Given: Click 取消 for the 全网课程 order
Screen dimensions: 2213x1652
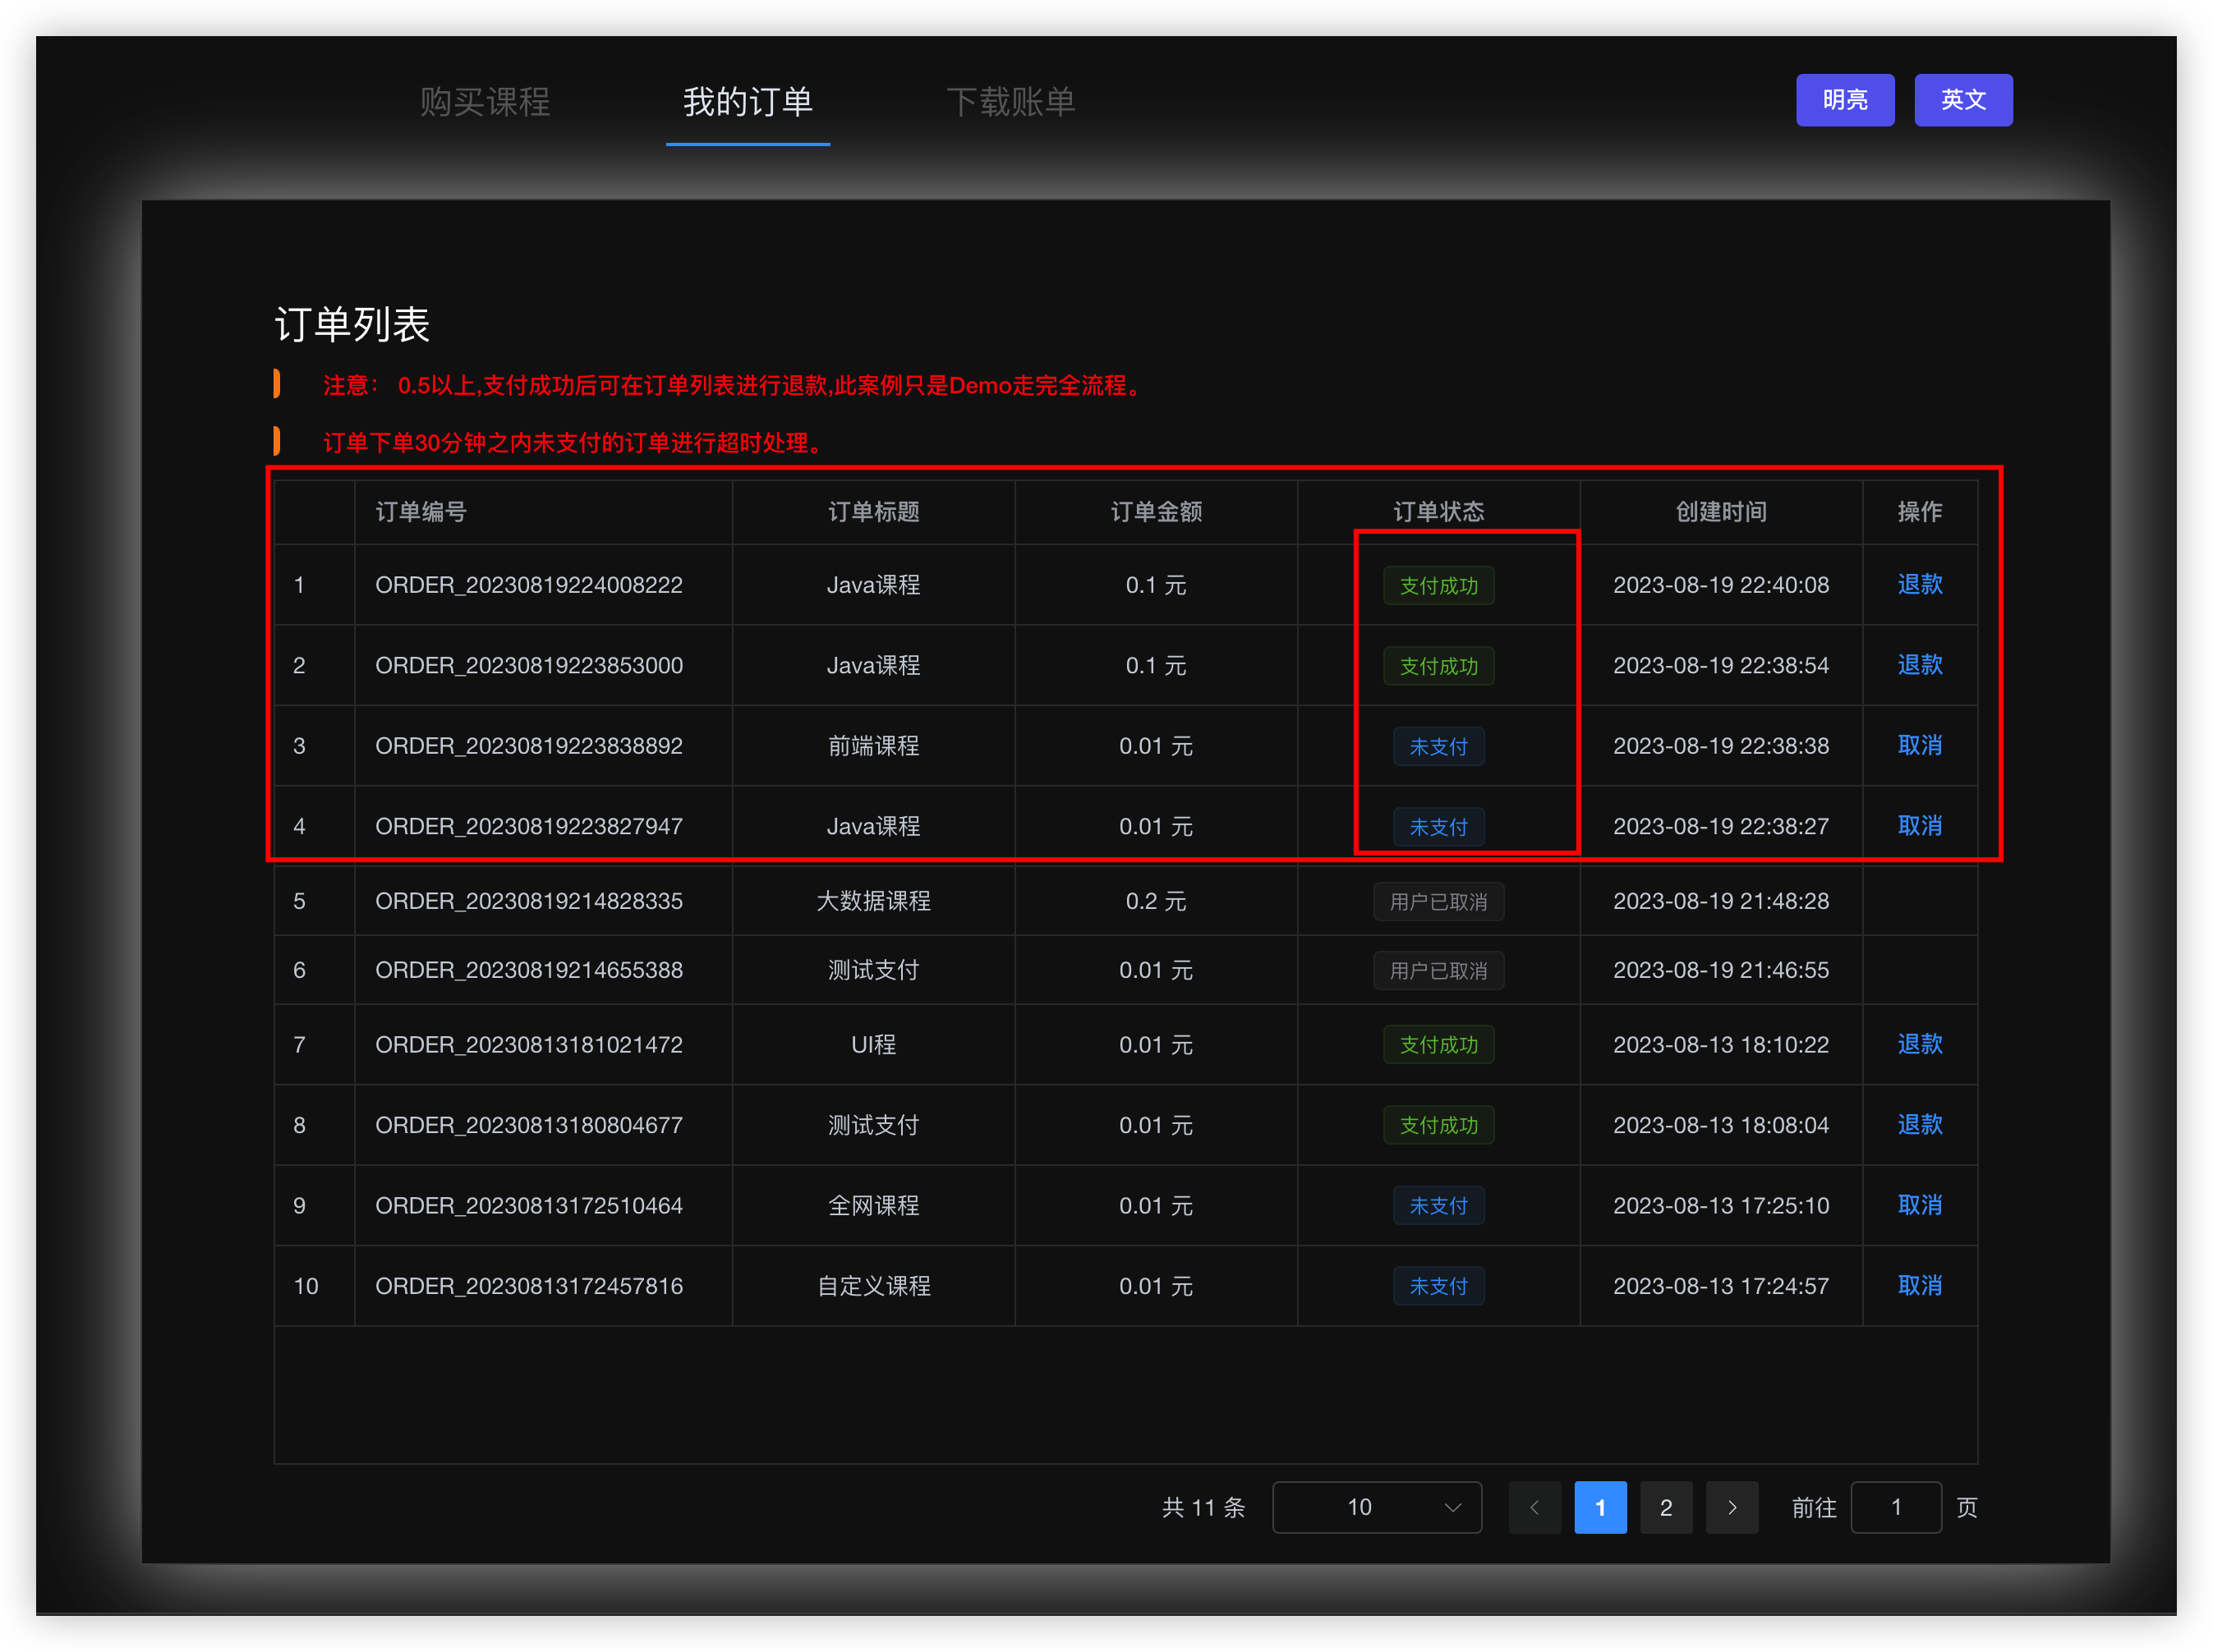Looking at the screenshot, I should (1919, 1205).
